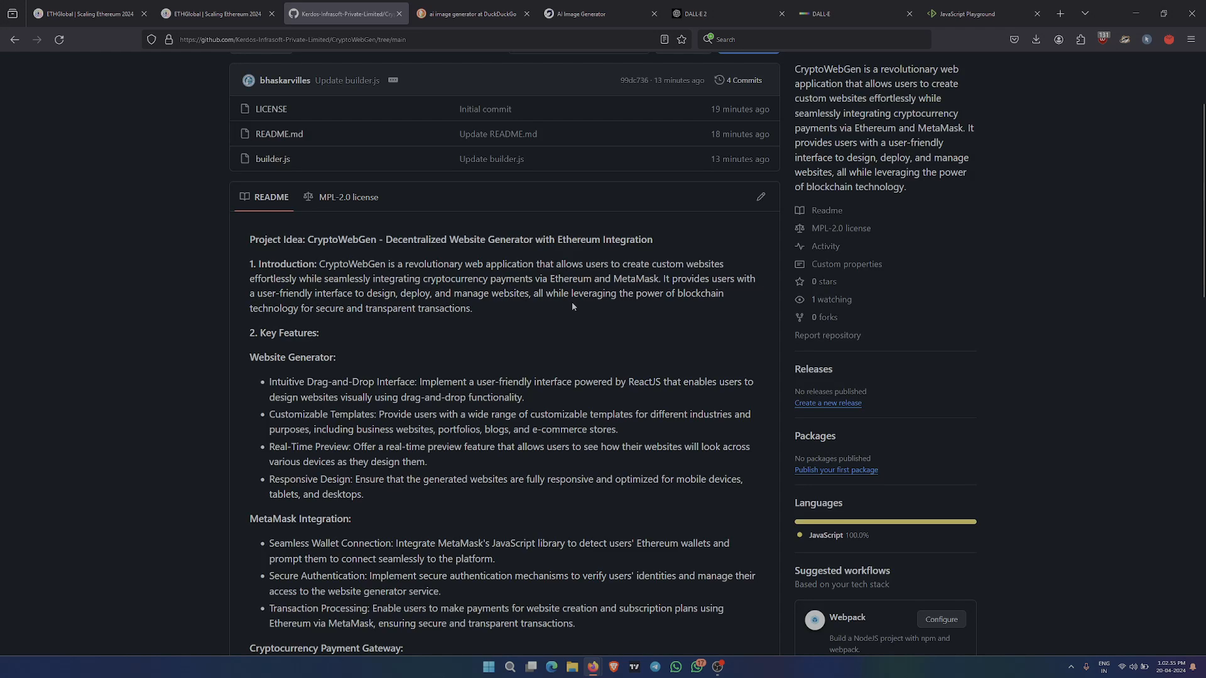This screenshot has width=1206, height=678.
Task: Open Windows taskbar search
Action: (x=510, y=667)
